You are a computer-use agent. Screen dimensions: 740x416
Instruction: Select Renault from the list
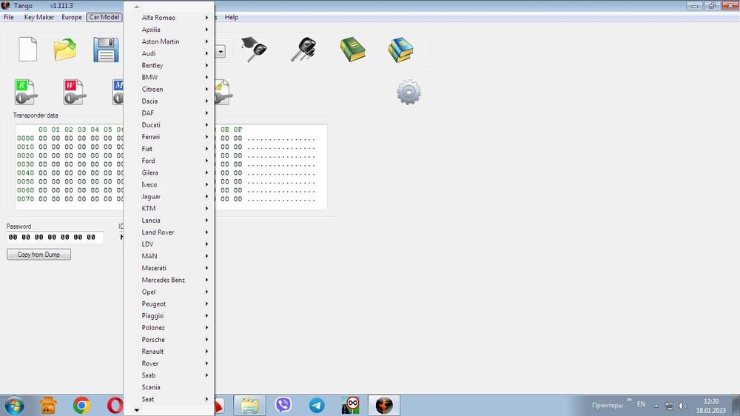tap(169, 352)
